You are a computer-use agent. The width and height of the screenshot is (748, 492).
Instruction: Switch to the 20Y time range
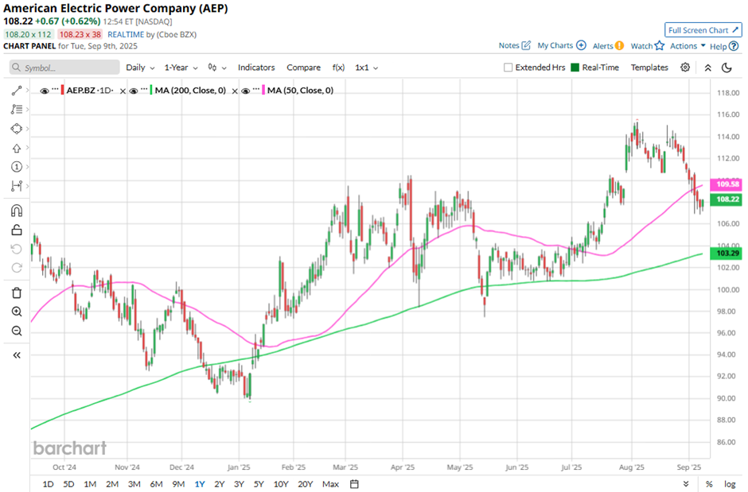(x=305, y=484)
